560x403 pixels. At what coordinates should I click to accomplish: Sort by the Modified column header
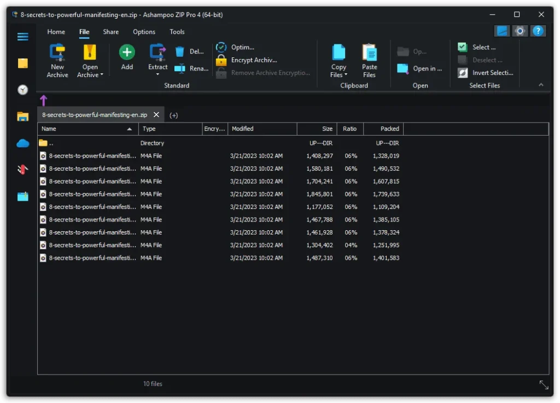click(262, 129)
